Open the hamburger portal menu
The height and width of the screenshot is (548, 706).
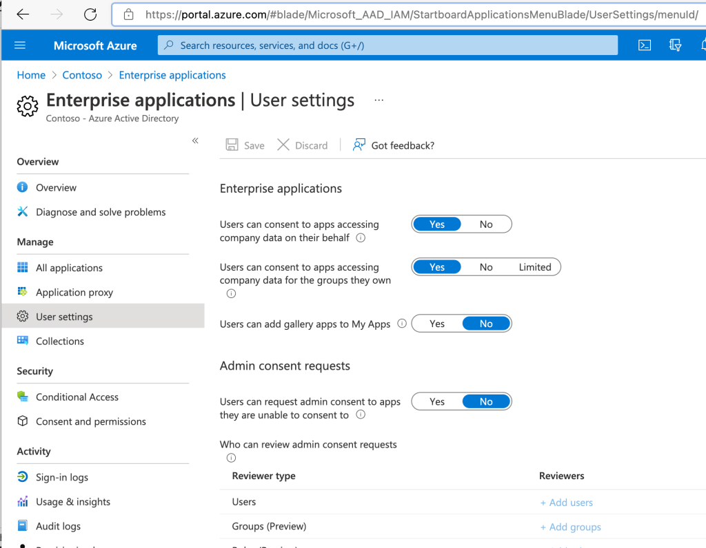(19, 45)
